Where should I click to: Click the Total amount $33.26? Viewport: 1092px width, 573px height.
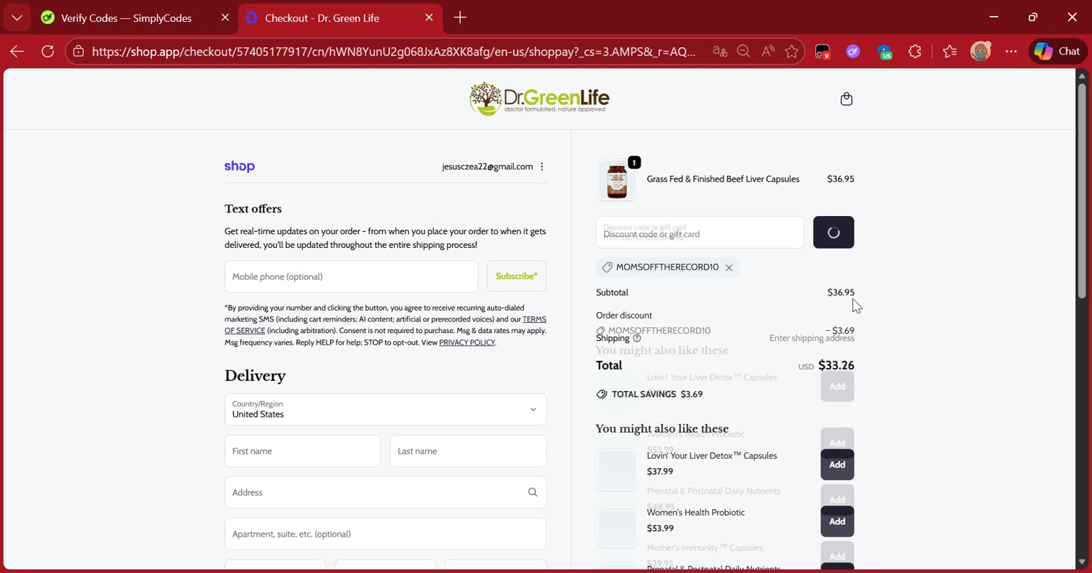coord(836,366)
